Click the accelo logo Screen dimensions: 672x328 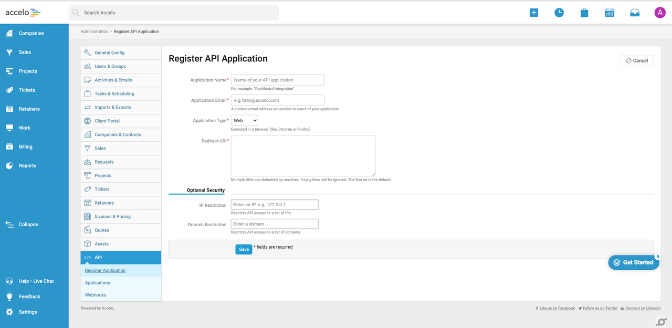pyautogui.click(x=23, y=12)
